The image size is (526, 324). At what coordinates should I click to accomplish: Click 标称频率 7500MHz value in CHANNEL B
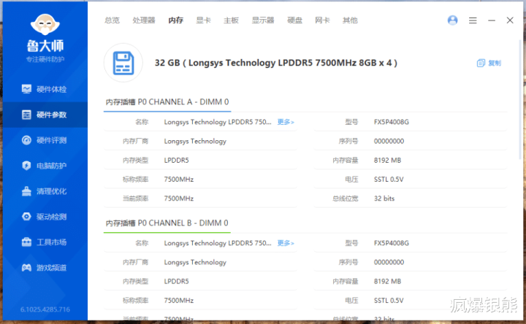tap(179, 300)
